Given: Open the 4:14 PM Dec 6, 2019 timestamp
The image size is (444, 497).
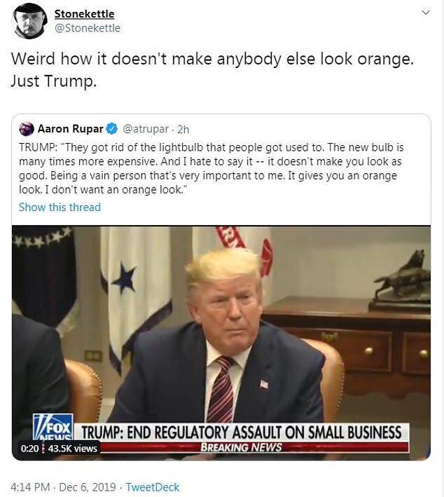Looking at the screenshot, I should tap(63, 487).
